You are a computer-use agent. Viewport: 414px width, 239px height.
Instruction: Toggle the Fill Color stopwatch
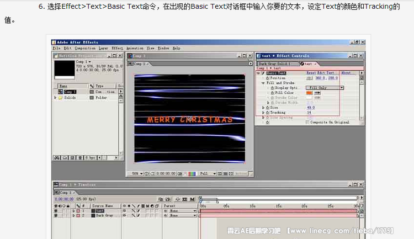[273, 93]
